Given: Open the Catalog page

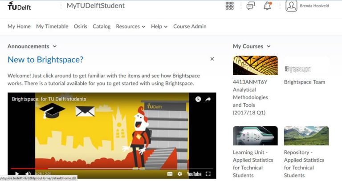Looking at the screenshot, I should pos(102,26).
